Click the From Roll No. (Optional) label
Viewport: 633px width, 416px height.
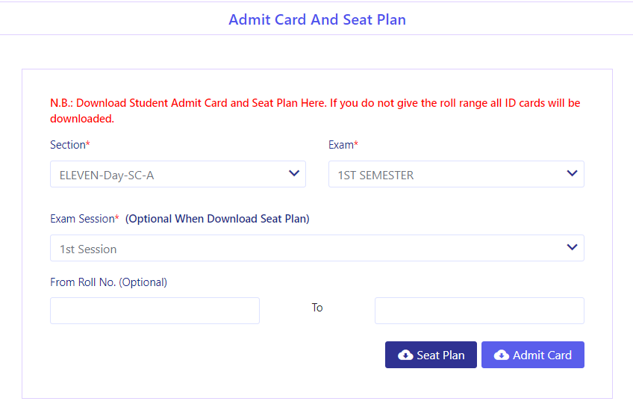pos(108,282)
